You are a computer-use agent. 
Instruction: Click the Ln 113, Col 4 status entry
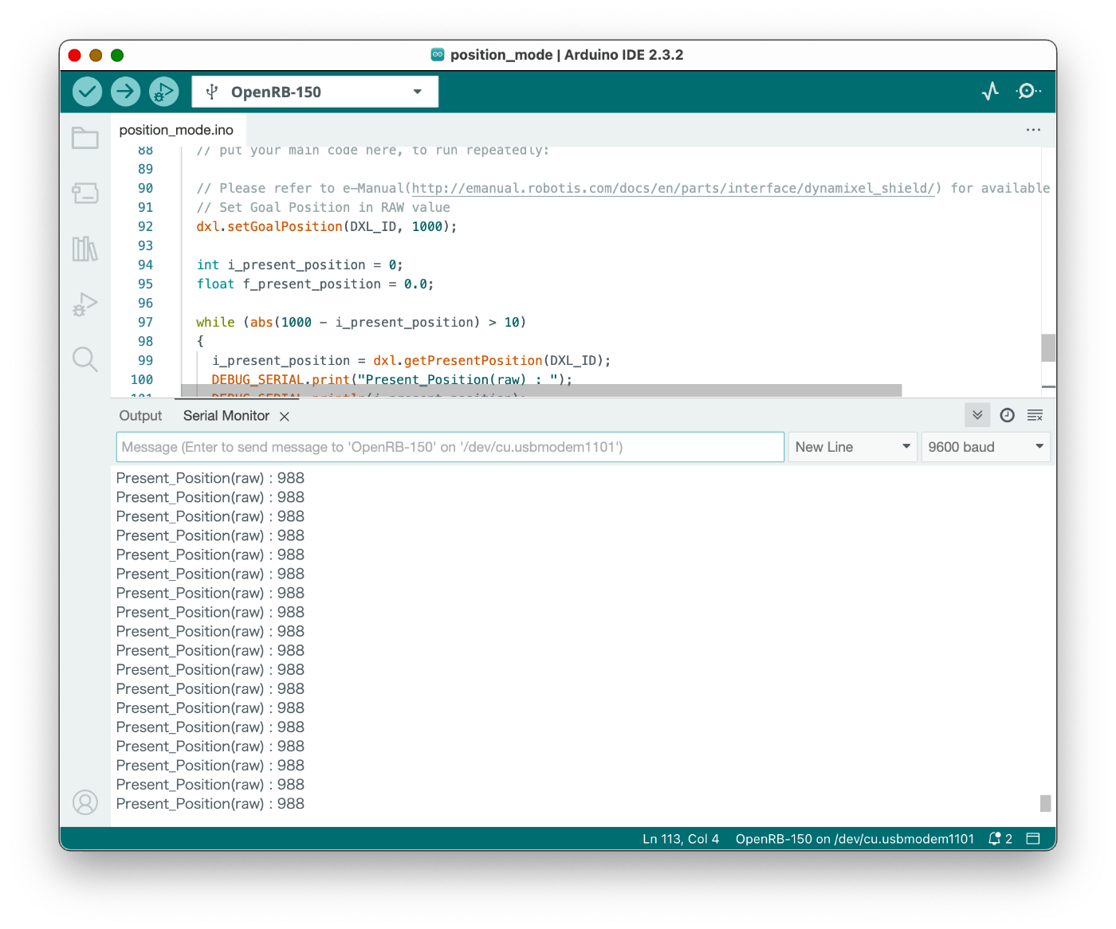click(x=681, y=839)
